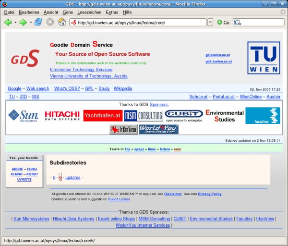The width and height of the screenshot is (288, 246).
Task: Click the Stop loading icon
Action: click(x=50, y=22)
